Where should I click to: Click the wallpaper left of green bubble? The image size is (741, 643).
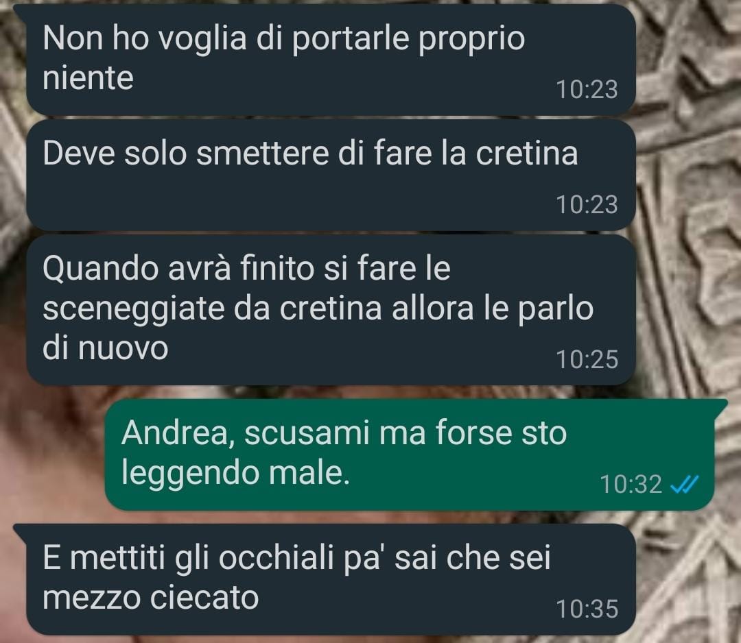[x=52, y=454]
